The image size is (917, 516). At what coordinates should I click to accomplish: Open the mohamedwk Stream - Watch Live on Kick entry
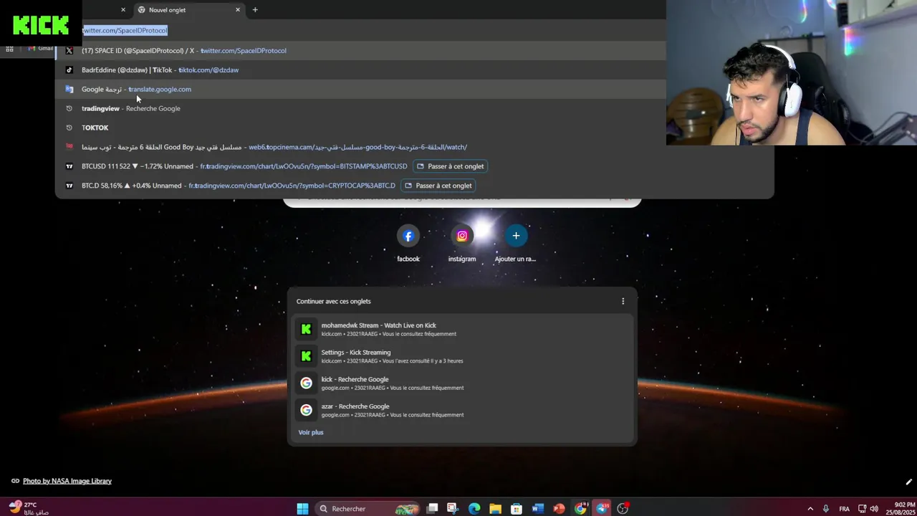pos(462,329)
